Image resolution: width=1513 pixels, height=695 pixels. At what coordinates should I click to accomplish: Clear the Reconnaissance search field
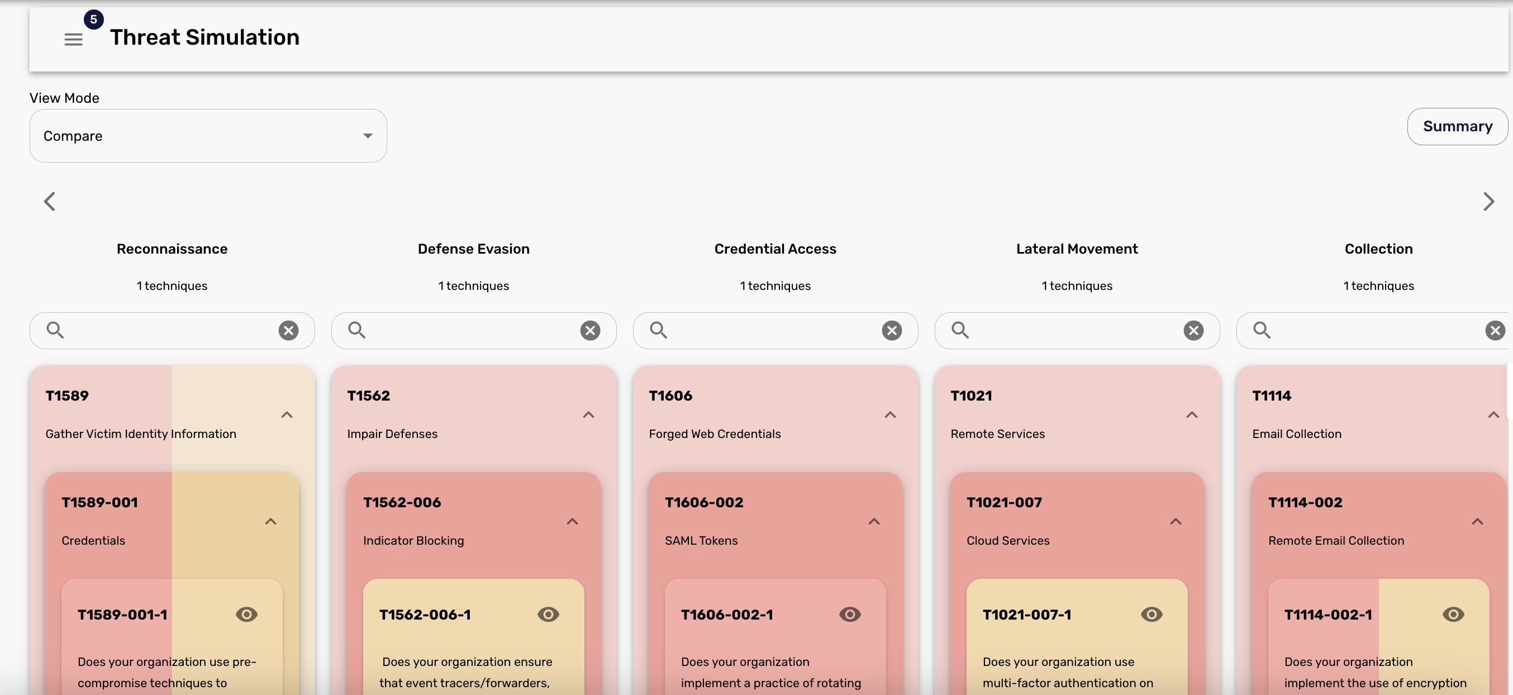tap(288, 331)
